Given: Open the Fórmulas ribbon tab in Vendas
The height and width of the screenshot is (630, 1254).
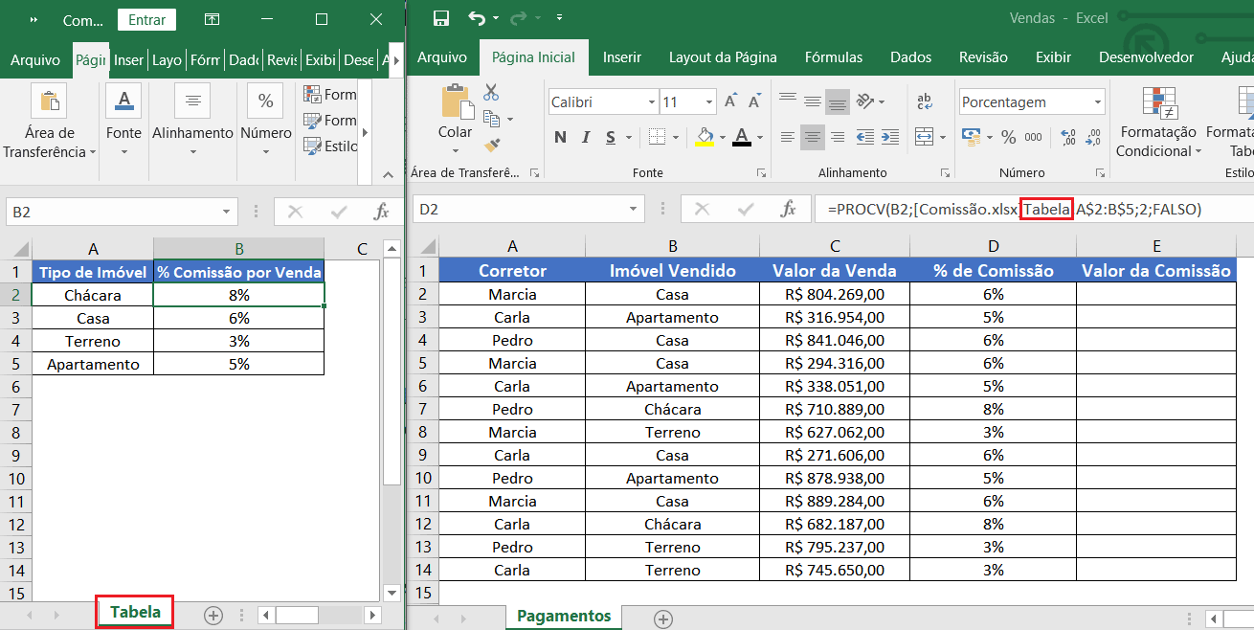Looking at the screenshot, I should point(833,57).
